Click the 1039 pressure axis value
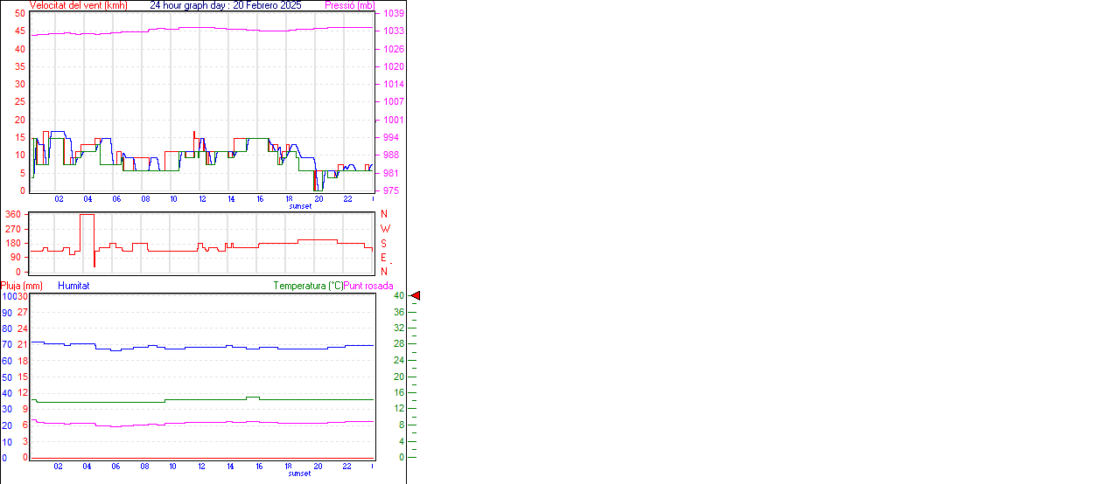The image size is (1120, 484). point(393,14)
